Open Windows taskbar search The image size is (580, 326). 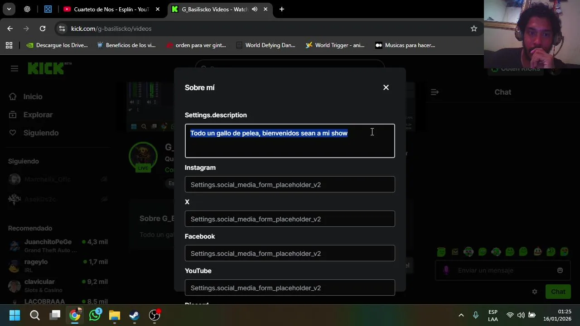[35, 315]
